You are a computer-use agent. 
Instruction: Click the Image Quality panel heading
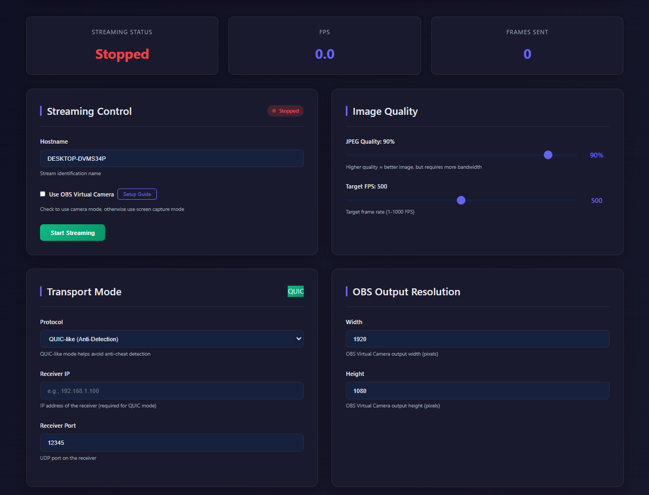385,112
